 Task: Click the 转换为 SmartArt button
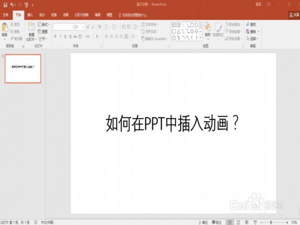[154, 38]
